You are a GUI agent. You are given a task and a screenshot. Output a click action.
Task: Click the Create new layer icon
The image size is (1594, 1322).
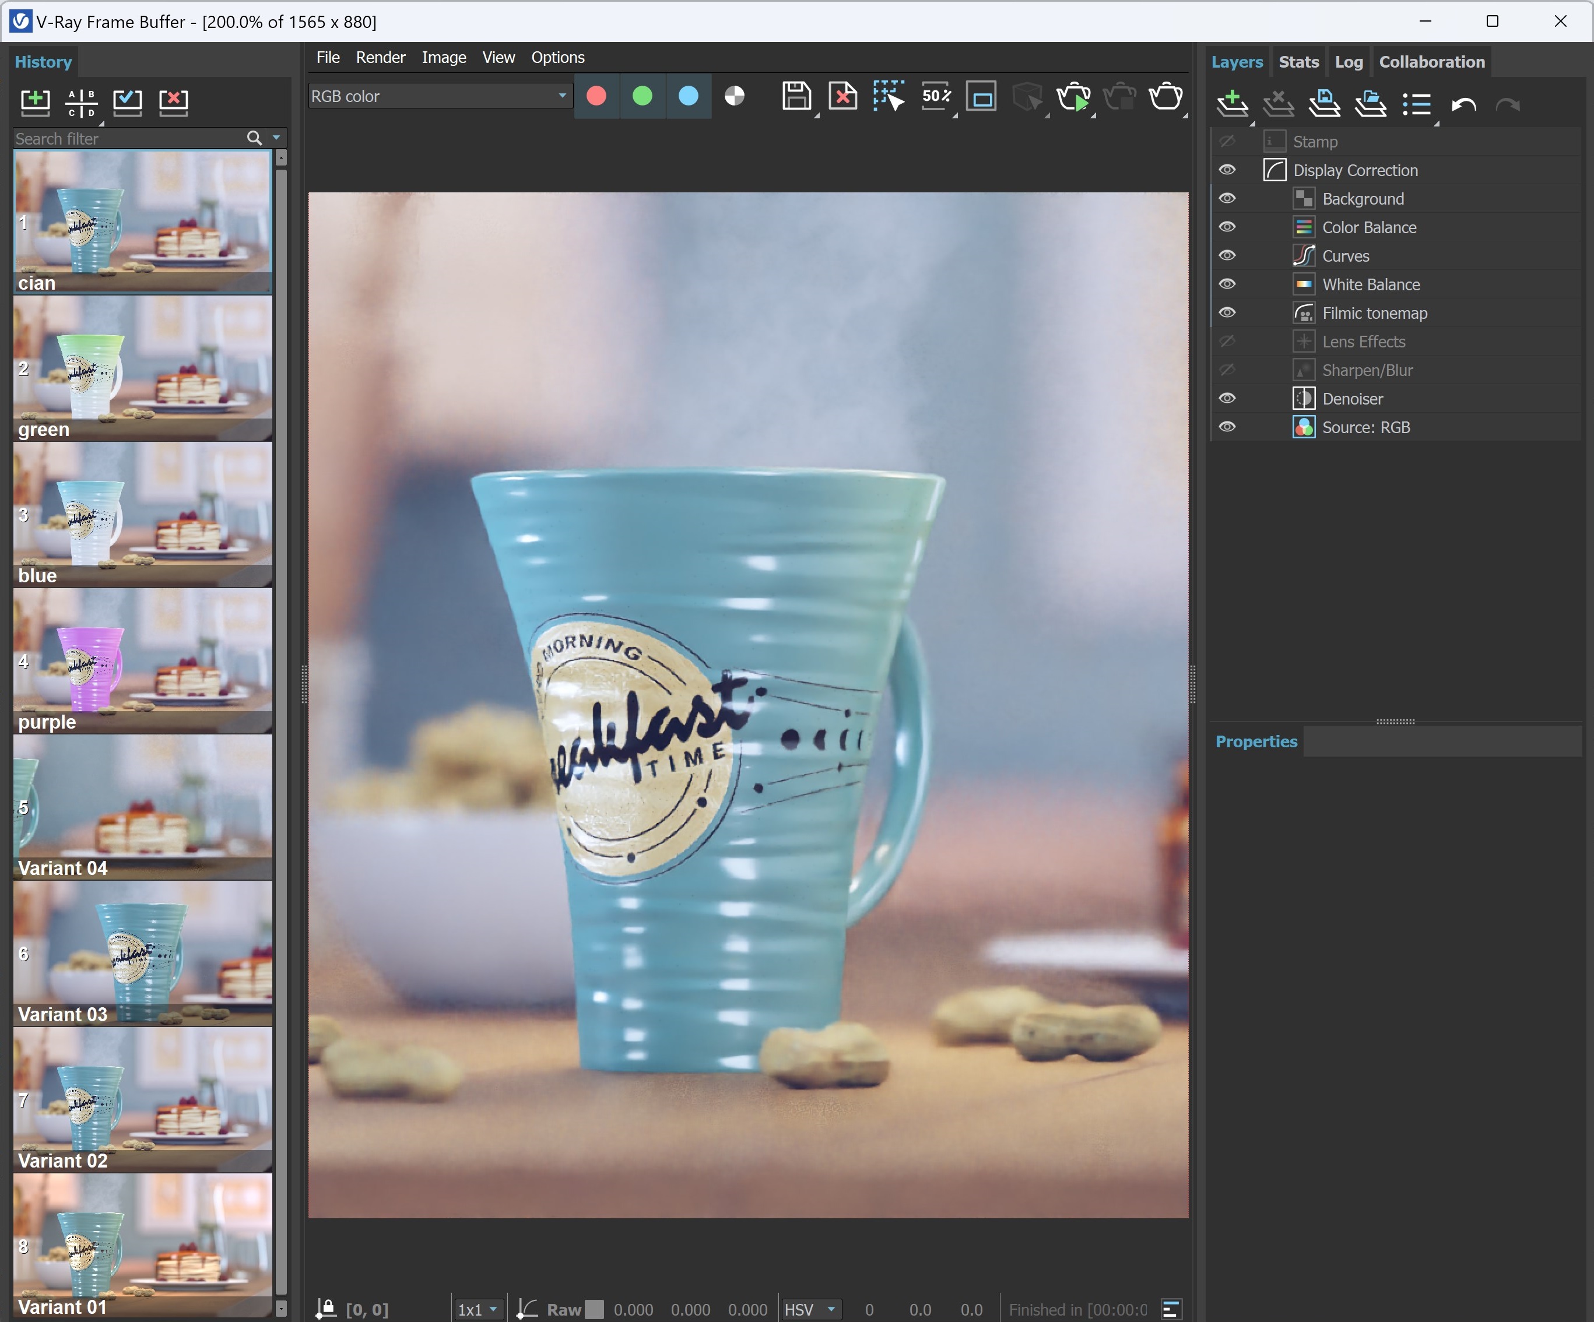point(1233,104)
